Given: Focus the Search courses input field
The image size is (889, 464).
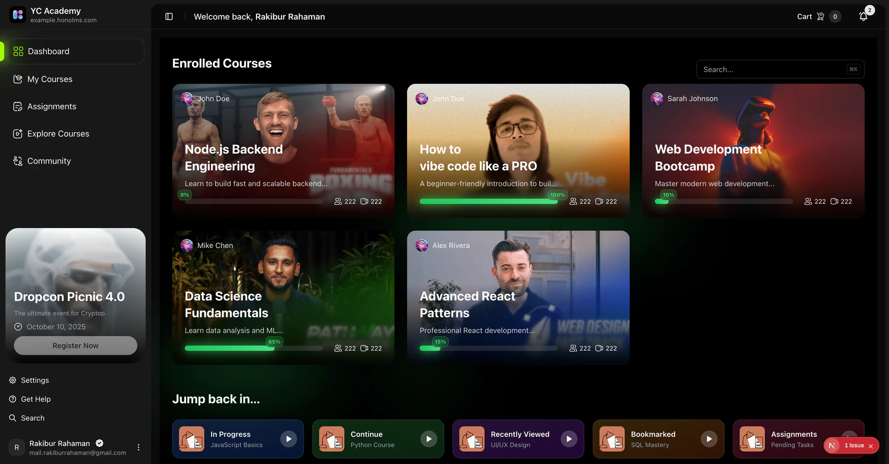Looking at the screenshot, I should pos(773,69).
